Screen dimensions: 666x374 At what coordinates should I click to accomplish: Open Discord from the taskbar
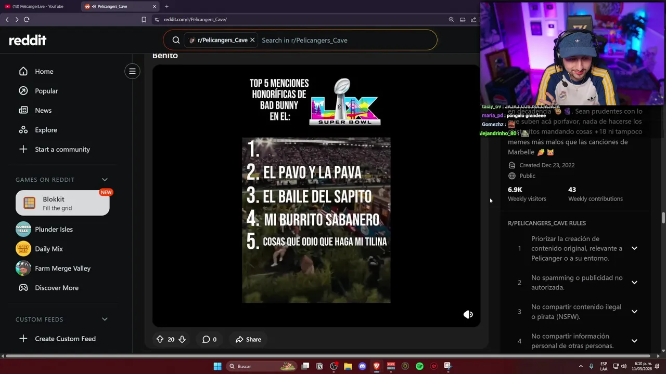click(x=362, y=366)
